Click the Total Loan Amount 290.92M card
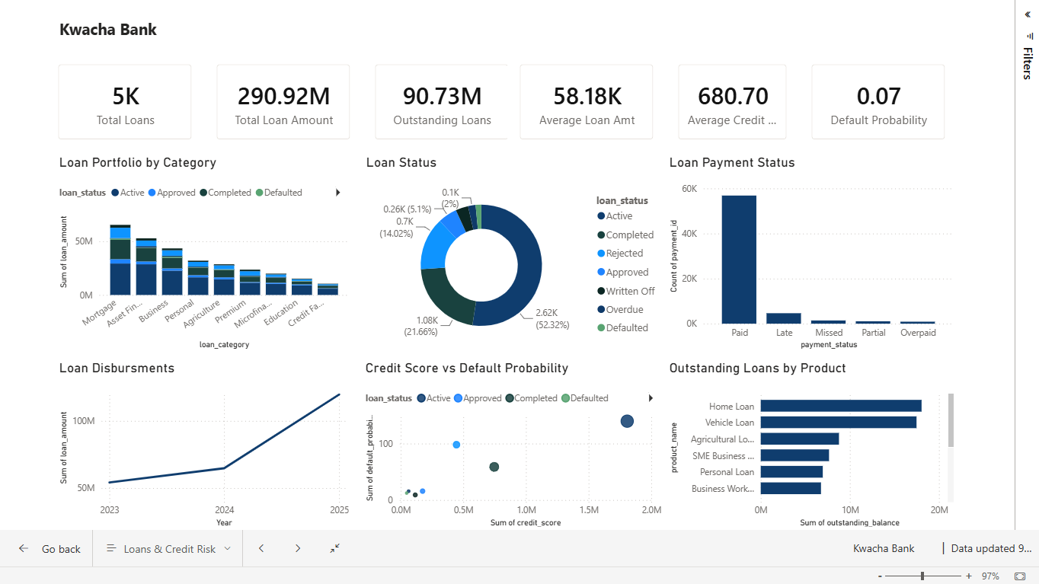 point(283,102)
